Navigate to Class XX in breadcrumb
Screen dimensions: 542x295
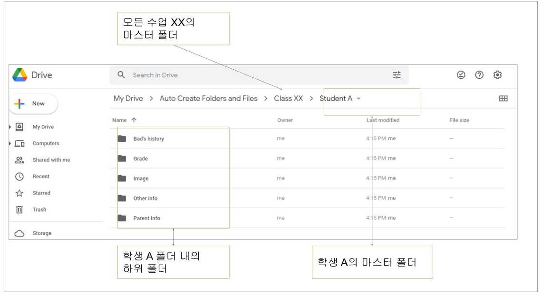[x=288, y=99]
